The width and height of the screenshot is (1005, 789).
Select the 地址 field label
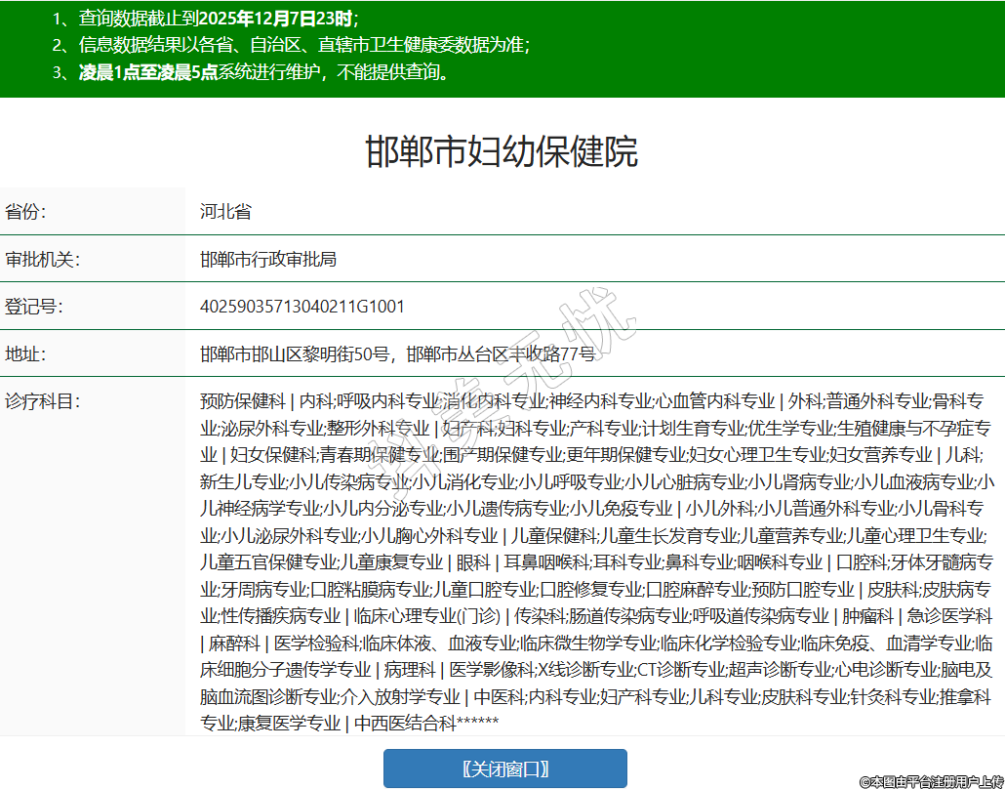(x=26, y=353)
